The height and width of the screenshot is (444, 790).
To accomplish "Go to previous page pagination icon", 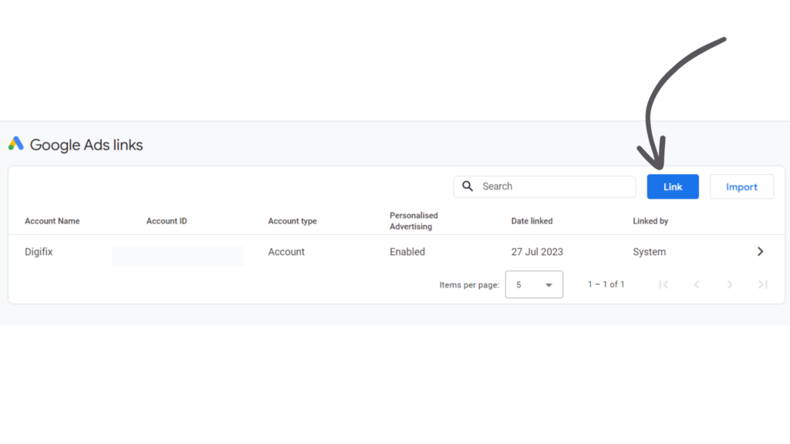I will pos(697,284).
